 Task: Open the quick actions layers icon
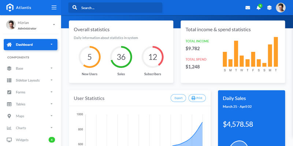click(269, 8)
